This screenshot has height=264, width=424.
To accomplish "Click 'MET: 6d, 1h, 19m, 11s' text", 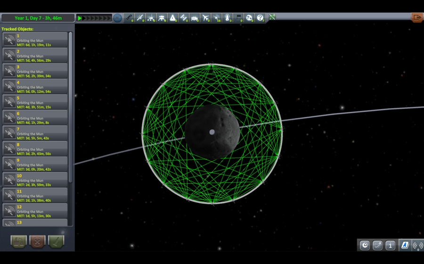I will (x=34, y=45).
